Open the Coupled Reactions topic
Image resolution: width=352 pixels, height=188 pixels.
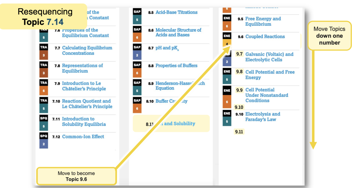tap(265, 36)
